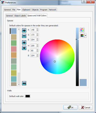
Task: Increase the H value with up stepper
Action: [37, 45]
